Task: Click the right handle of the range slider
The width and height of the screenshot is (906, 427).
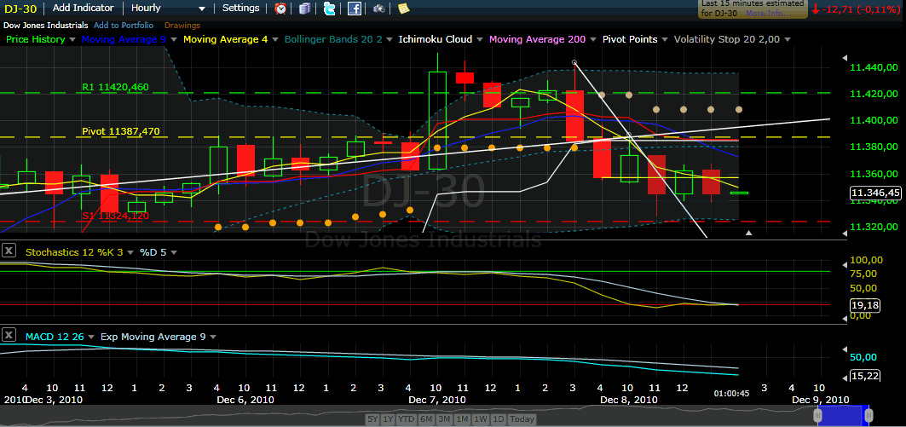Action: click(868, 415)
